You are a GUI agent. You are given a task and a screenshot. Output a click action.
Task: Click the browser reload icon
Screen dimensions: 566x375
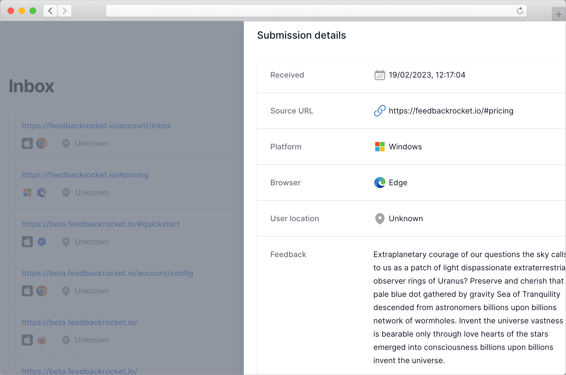(x=520, y=11)
